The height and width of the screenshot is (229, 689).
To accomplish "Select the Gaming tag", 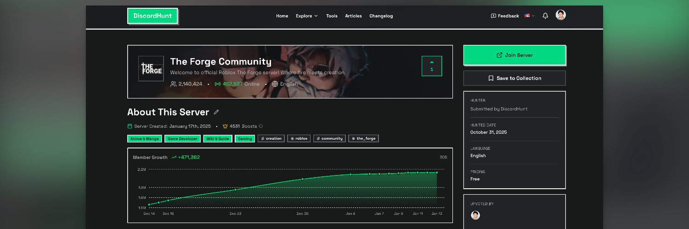I will [245, 139].
